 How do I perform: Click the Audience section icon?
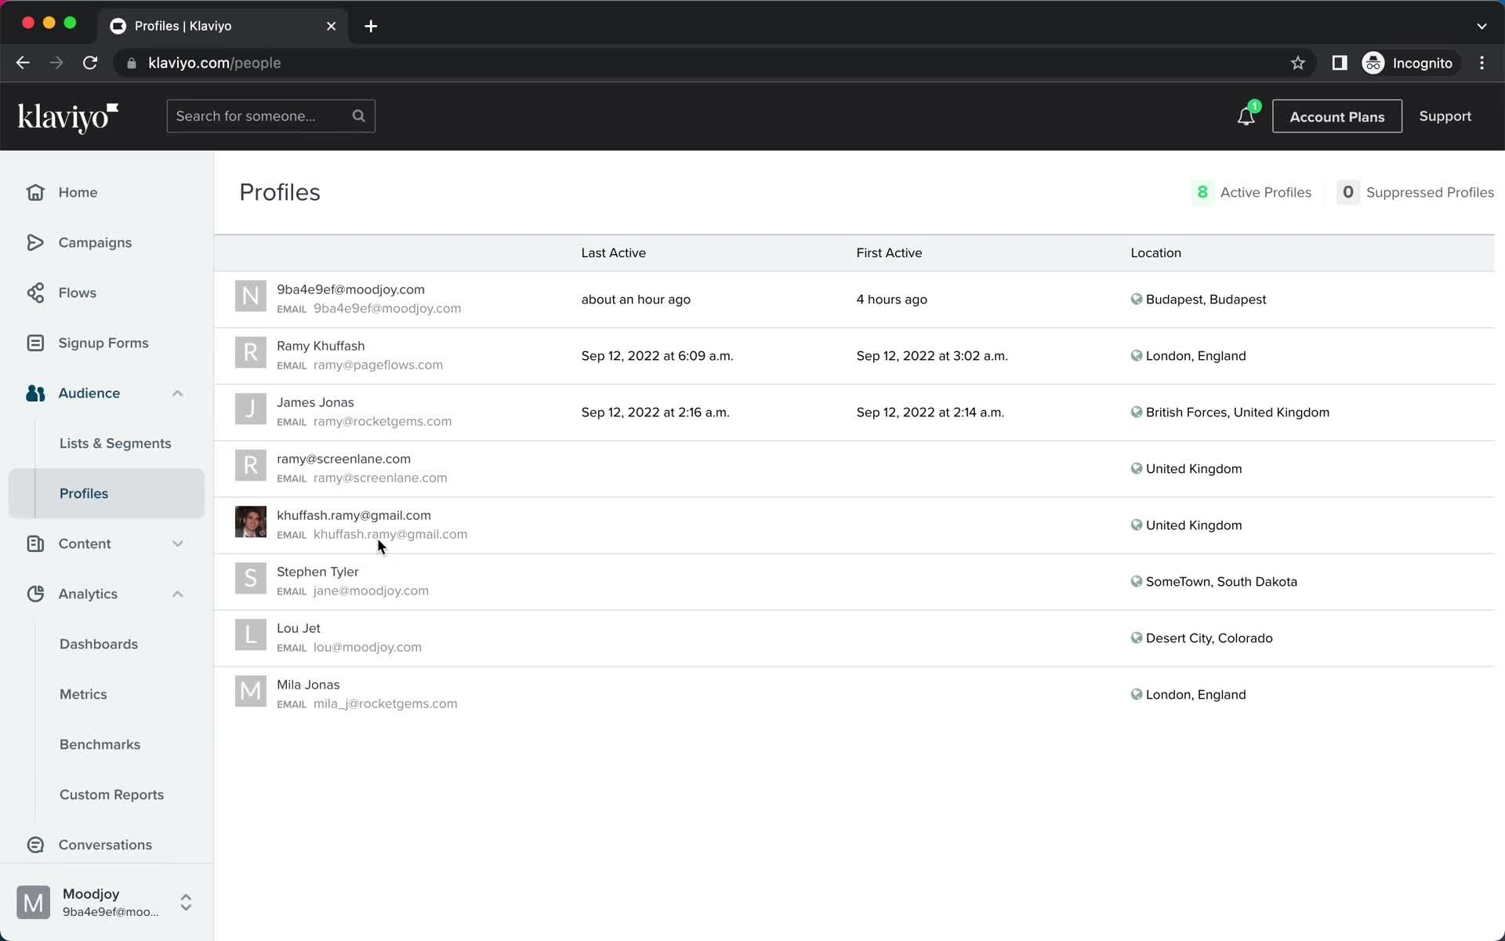pos(34,392)
